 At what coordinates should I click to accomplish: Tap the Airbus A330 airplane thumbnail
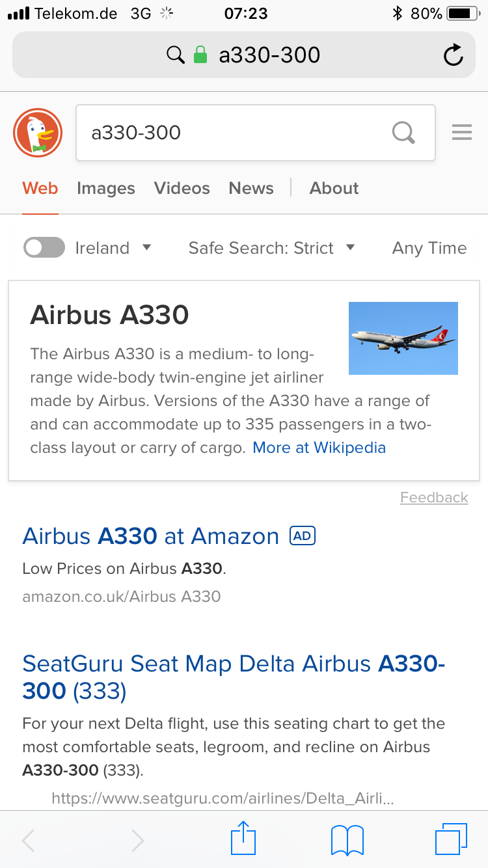pyautogui.click(x=403, y=338)
